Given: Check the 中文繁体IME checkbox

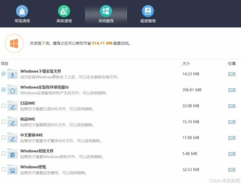Looking at the screenshot, I should (x=4, y=138).
